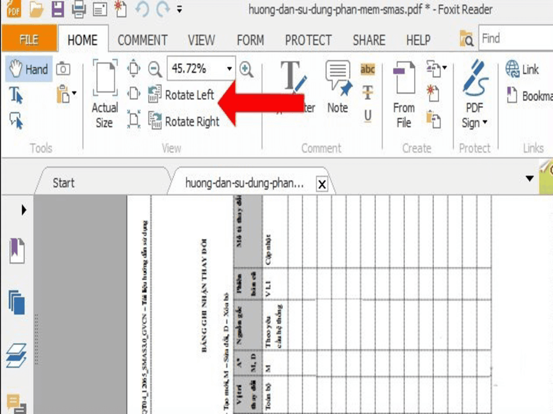553x414 pixels.
Task: Apply text highlight with abc icon
Action: coord(367,68)
